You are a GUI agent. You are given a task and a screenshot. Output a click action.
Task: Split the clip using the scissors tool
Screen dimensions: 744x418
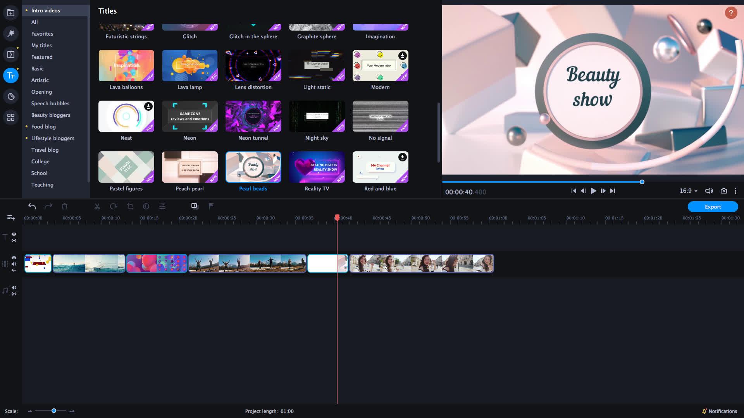[97, 206]
